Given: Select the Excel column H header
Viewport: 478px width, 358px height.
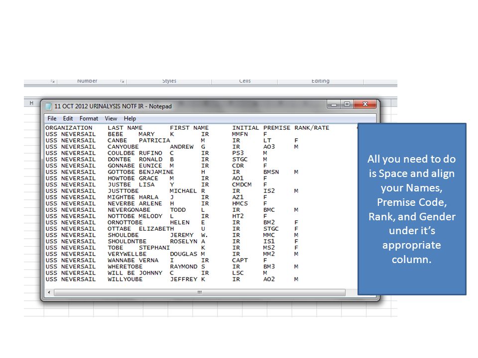Looking at the screenshot, I should pyautogui.click(x=31, y=103).
